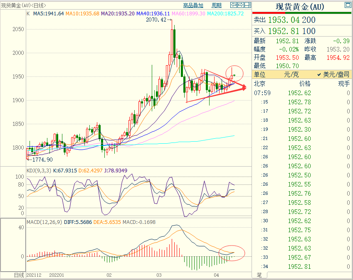353x280 pixels.
Task: Toggle the split-panel layout icon
Action: pyautogui.click(x=248, y=5)
